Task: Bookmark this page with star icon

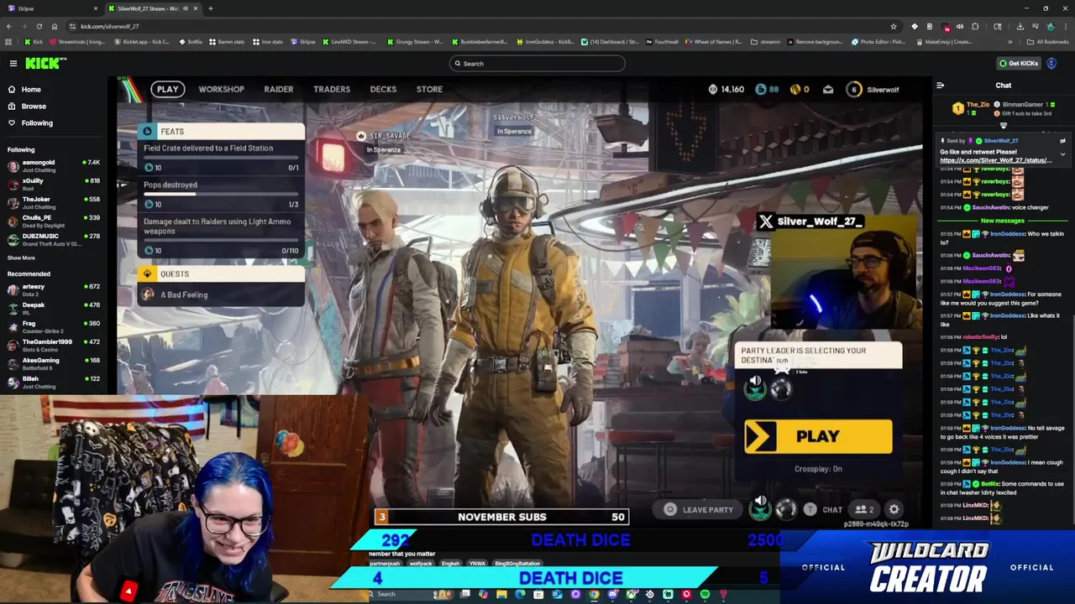Action: coord(894,26)
